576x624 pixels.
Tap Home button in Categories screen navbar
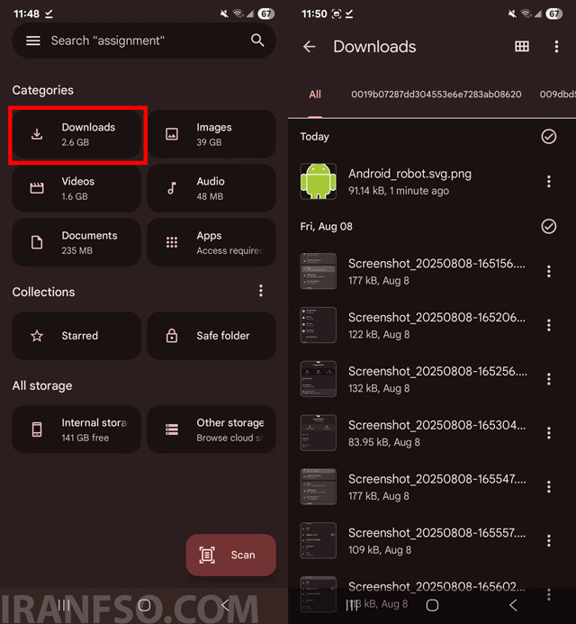(x=144, y=605)
